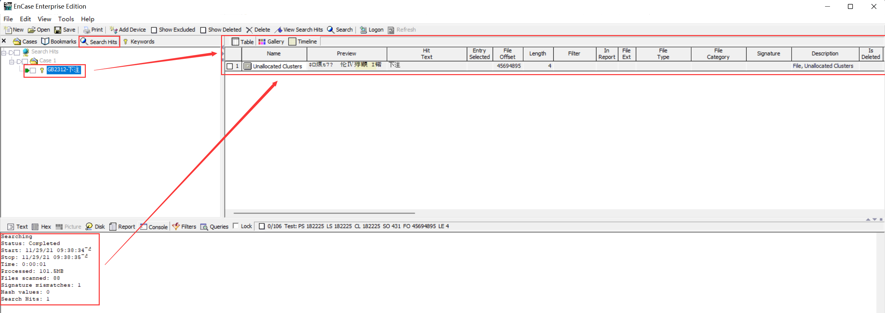Sort by the Length column header
Screen dimensions: 885x313
[x=538, y=54]
